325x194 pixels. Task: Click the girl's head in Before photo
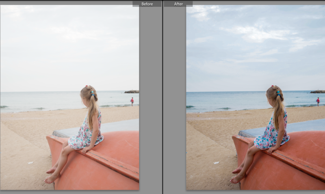click(88, 93)
